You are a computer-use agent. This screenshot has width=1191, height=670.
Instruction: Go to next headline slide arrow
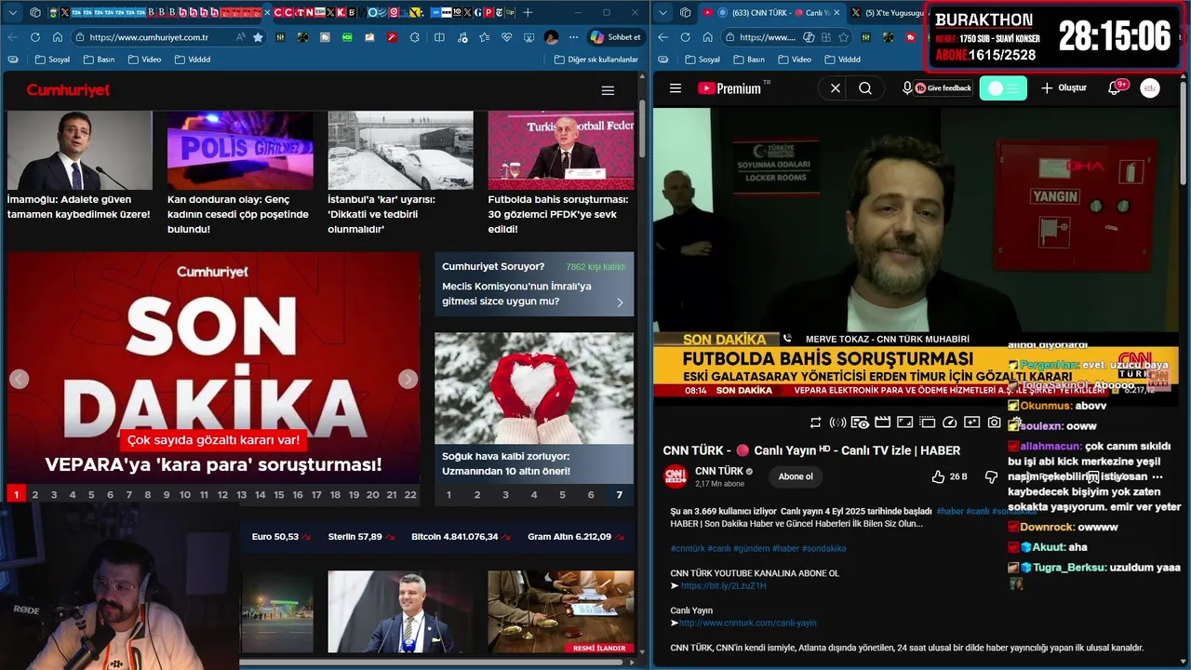[x=408, y=379]
